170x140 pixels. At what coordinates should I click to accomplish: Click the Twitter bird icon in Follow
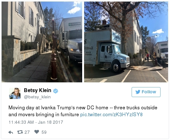coord(138,92)
